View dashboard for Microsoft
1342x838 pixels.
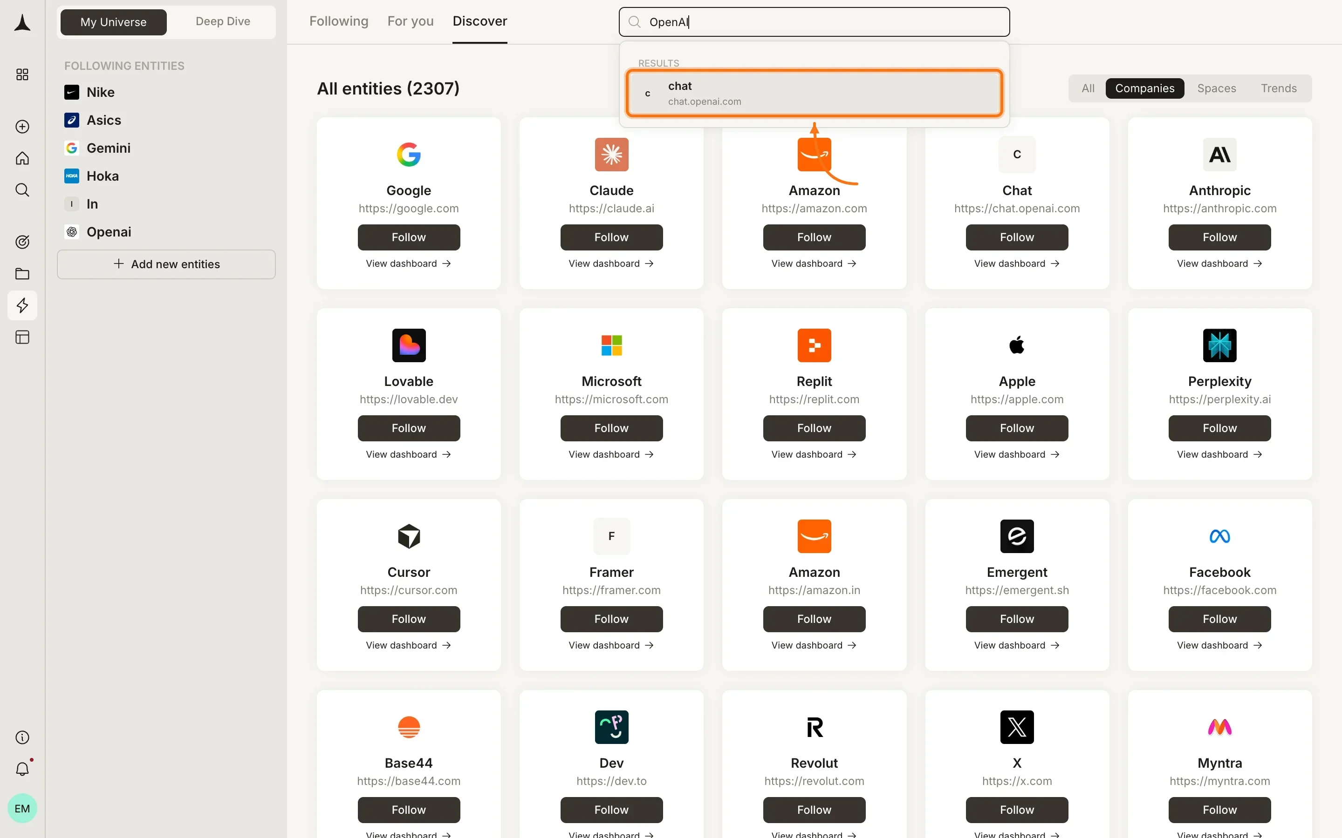click(612, 454)
